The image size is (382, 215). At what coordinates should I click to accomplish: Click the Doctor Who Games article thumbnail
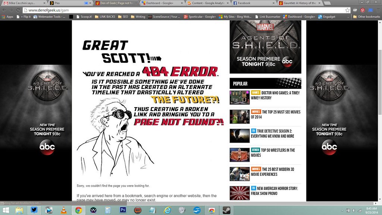239,97
